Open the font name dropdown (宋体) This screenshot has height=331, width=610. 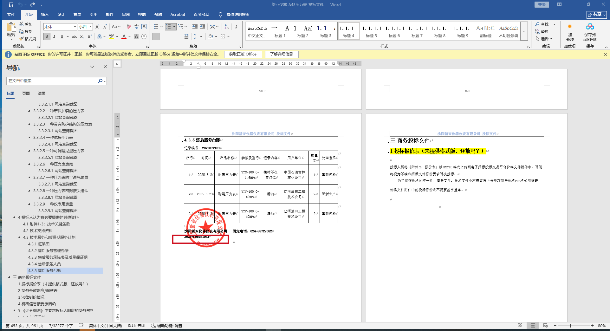click(75, 27)
